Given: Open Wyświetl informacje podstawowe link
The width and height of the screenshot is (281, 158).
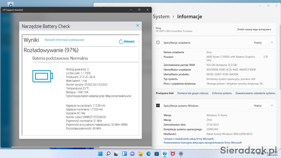Looking at the screenshot, I should pyautogui.click(x=64, y=40).
